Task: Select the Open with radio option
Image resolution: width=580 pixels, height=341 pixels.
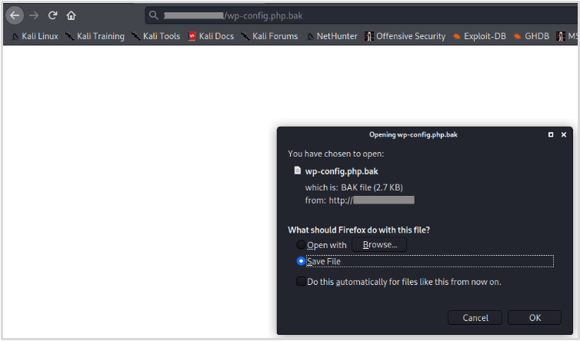Action: click(x=301, y=244)
